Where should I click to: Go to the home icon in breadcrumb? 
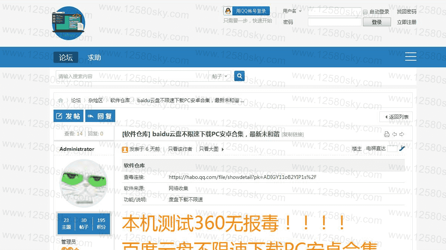pyautogui.click(x=61, y=100)
